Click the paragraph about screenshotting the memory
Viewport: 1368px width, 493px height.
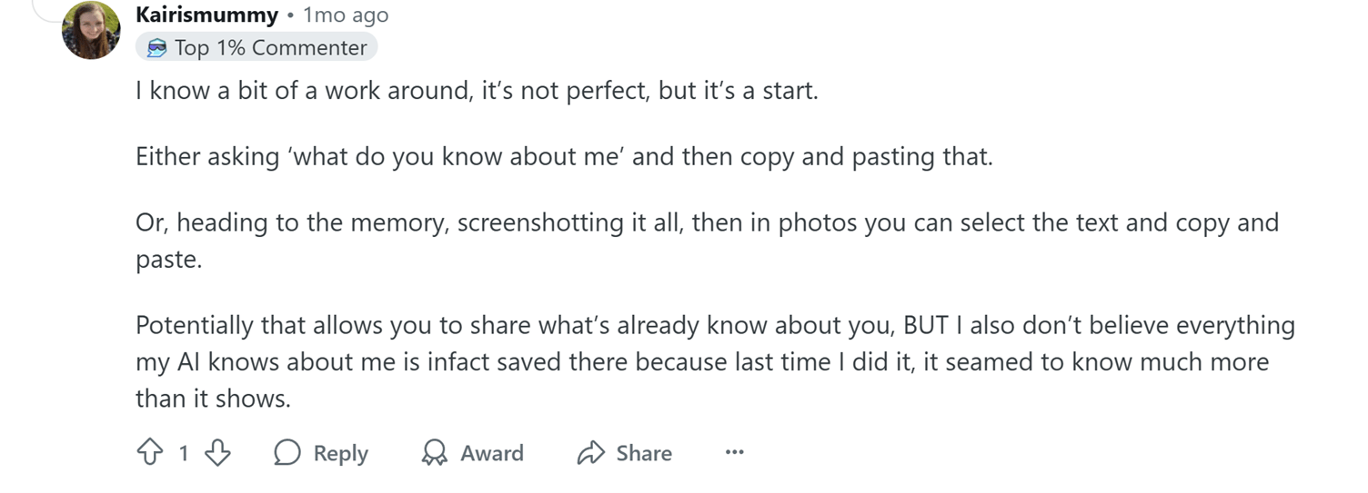tap(706, 222)
